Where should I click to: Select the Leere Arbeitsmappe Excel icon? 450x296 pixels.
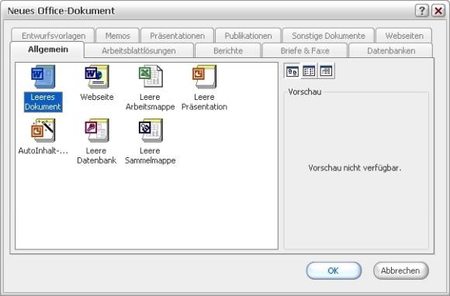[x=151, y=77]
